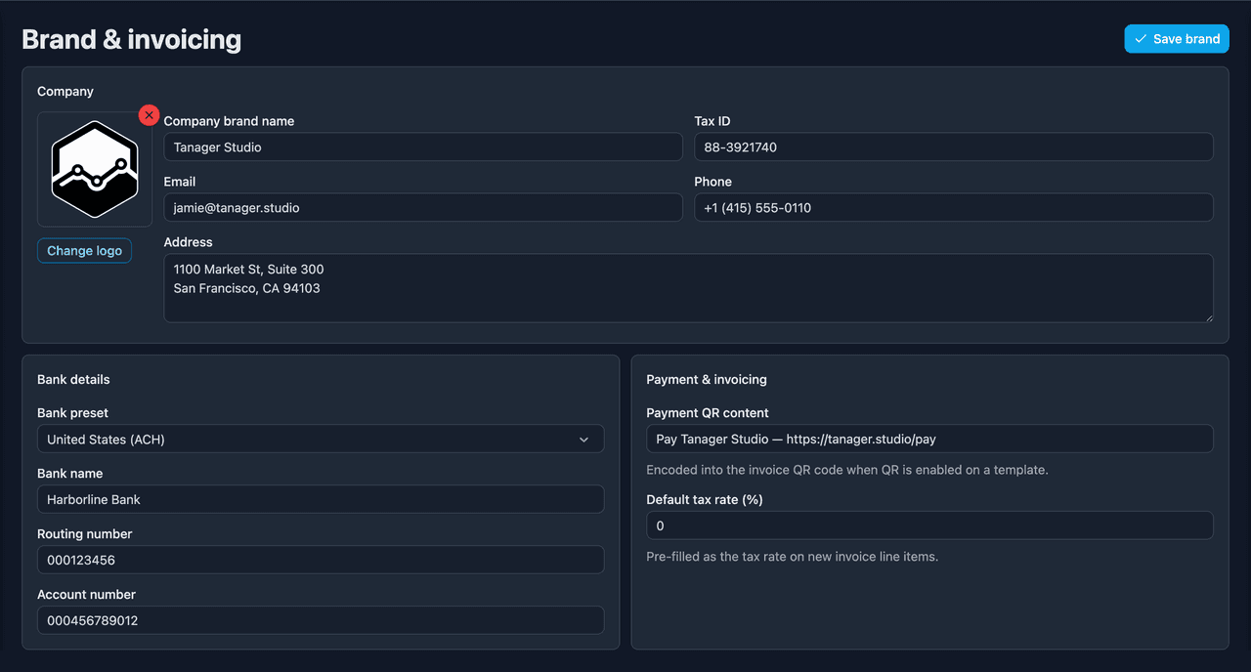Image resolution: width=1251 pixels, height=672 pixels.
Task: Focus the Bank name field
Action: click(x=321, y=500)
